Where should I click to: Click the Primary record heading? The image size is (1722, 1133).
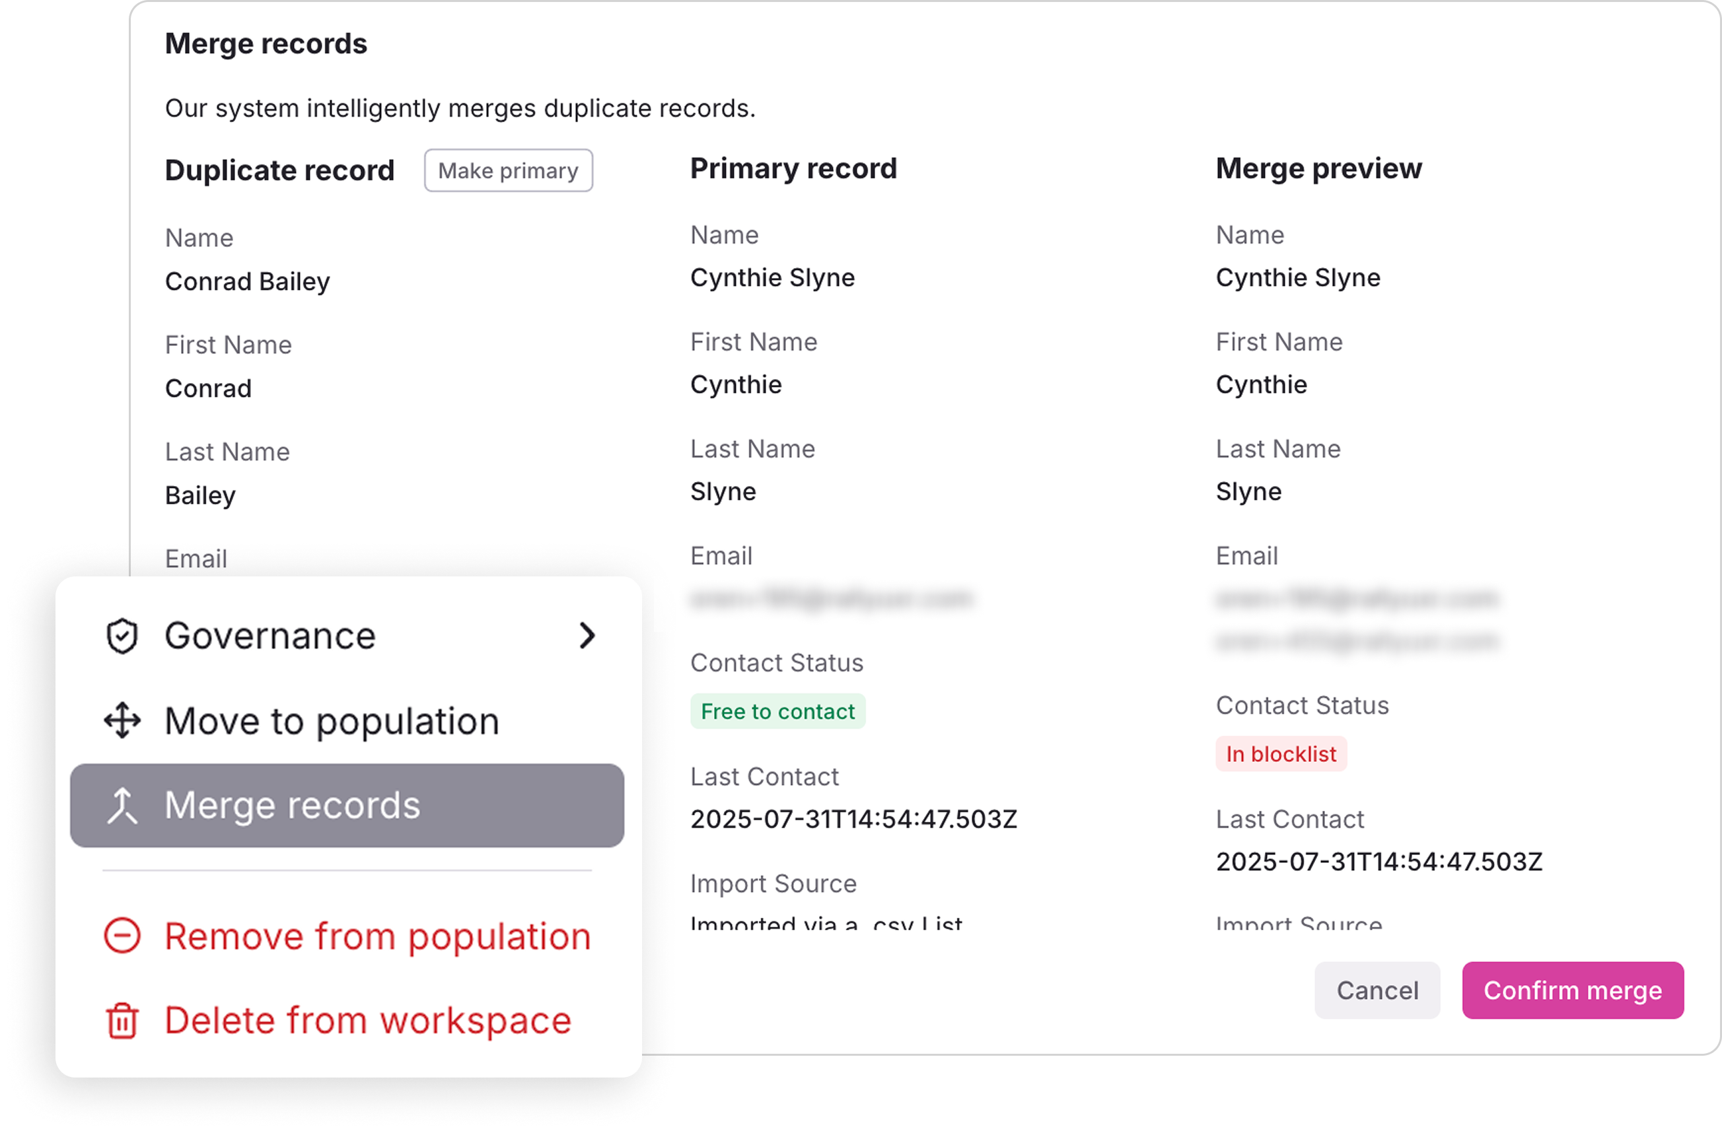[x=793, y=168]
